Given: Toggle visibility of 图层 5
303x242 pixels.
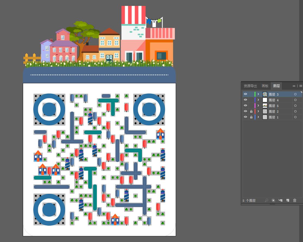Looking at the screenshot, I should point(245,105).
